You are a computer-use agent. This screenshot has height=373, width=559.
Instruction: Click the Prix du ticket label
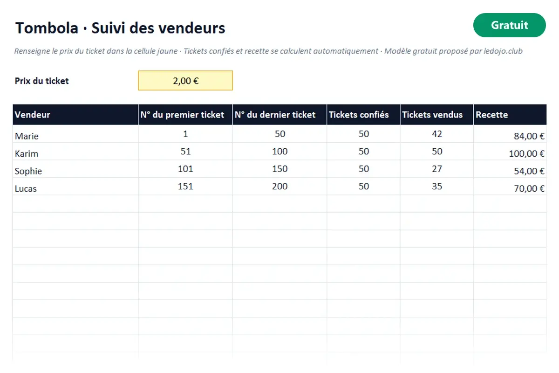point(42,81)
